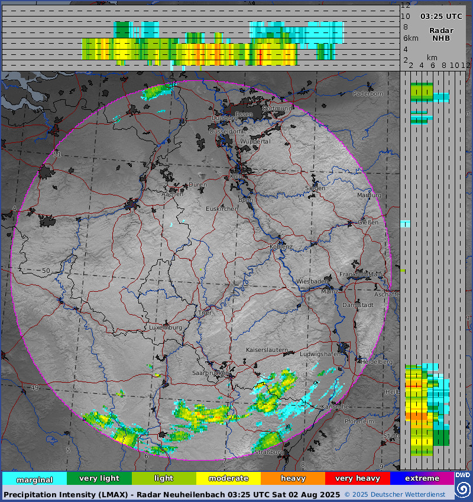Click the Düsseldorf city label

pyautogui.click(x=226, y=132)
